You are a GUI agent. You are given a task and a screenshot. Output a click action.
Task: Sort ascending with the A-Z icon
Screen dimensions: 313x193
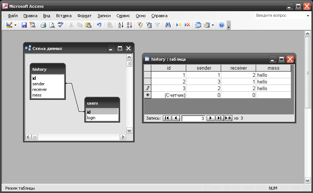pyautogui.click(x=120, y=25)
